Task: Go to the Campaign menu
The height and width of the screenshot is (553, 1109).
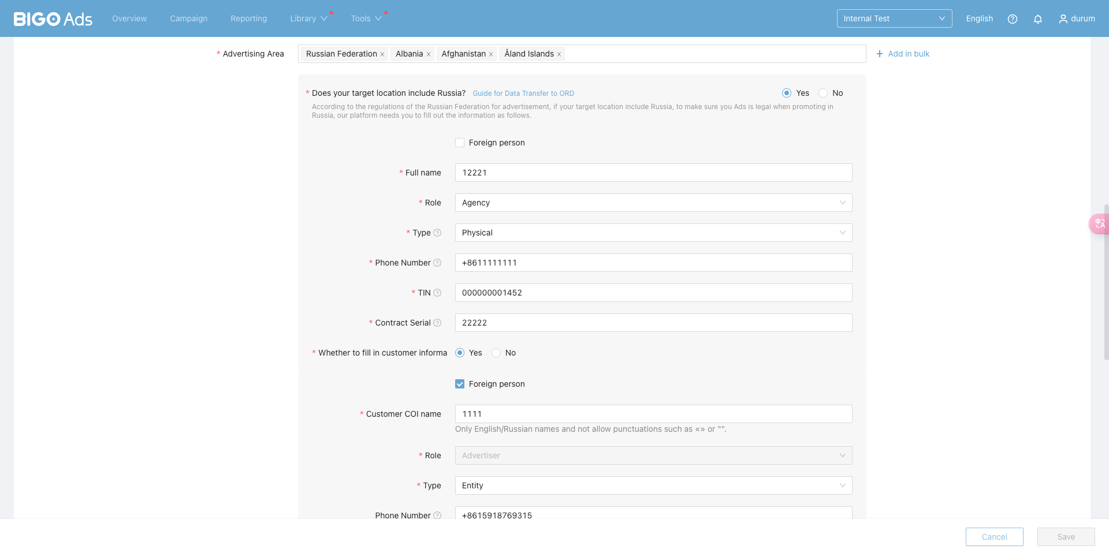Action: click(188, 18)
